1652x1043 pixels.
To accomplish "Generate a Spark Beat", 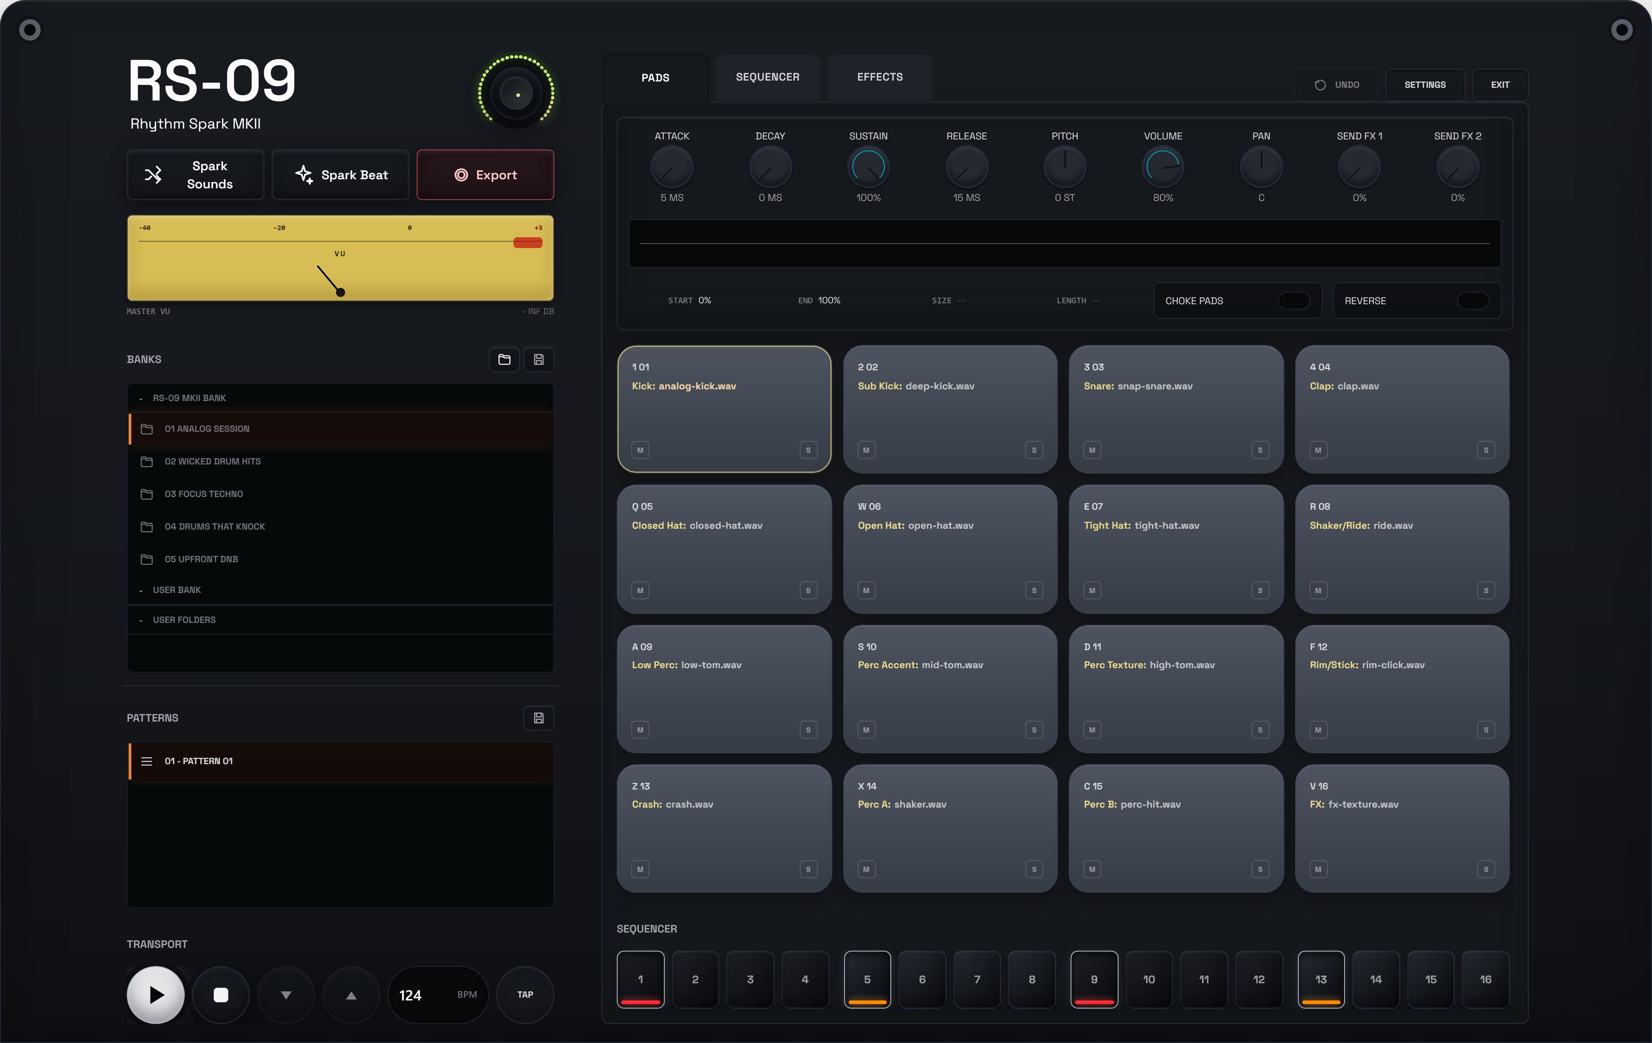I will point(340,175).
